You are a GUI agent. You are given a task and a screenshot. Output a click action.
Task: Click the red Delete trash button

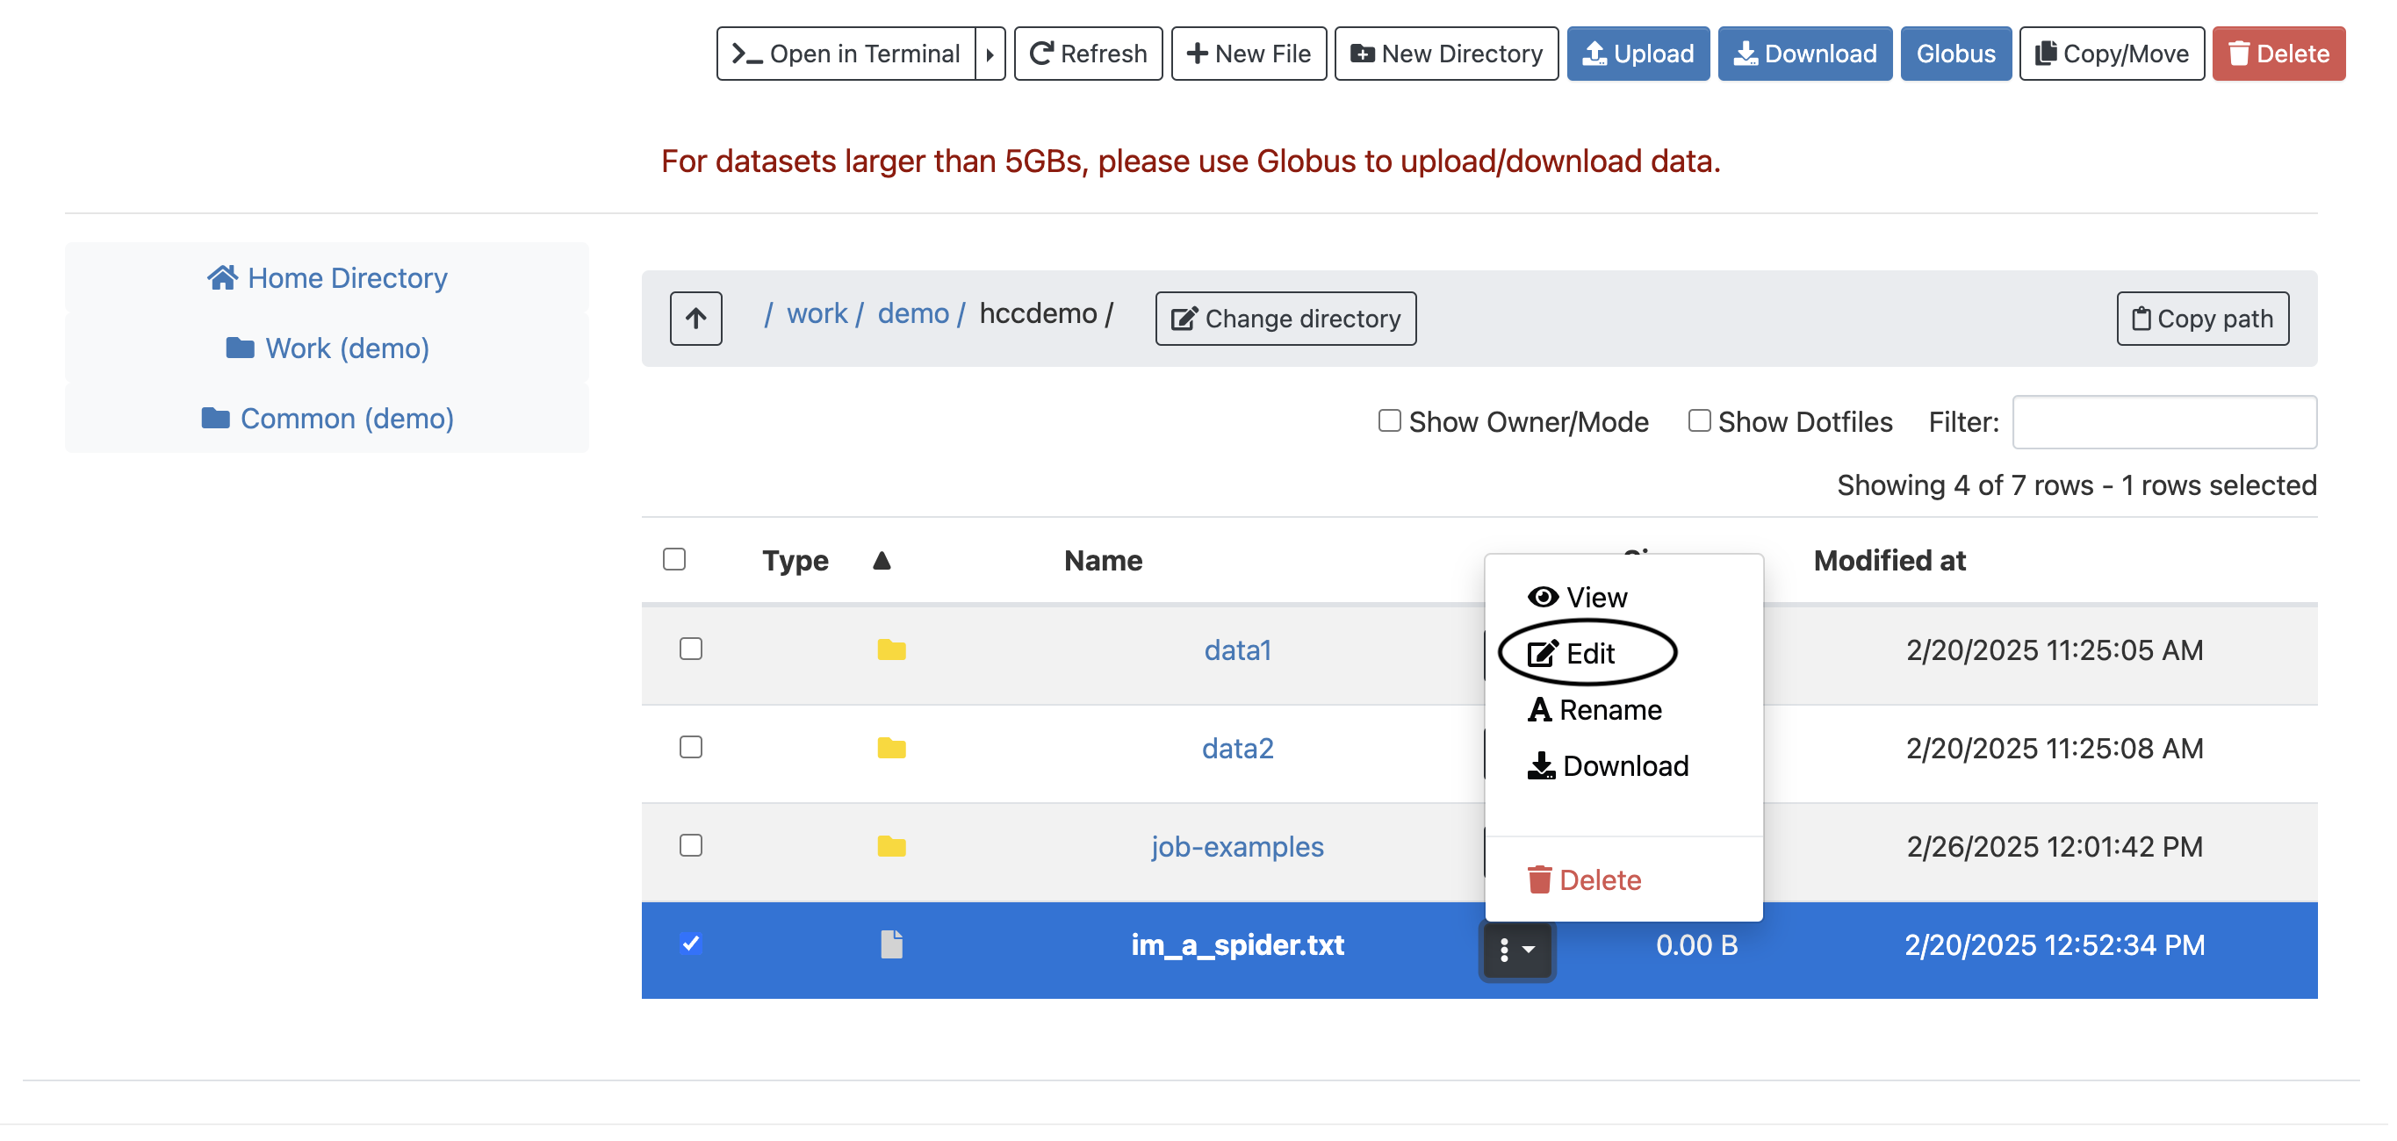tap(2278, 54)
